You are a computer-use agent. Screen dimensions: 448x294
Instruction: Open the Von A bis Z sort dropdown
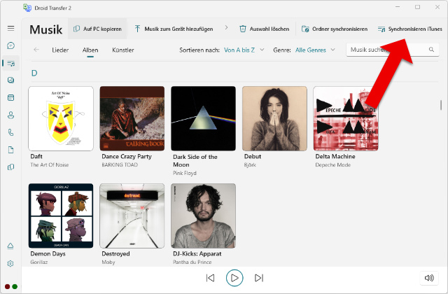pos(244,50)
